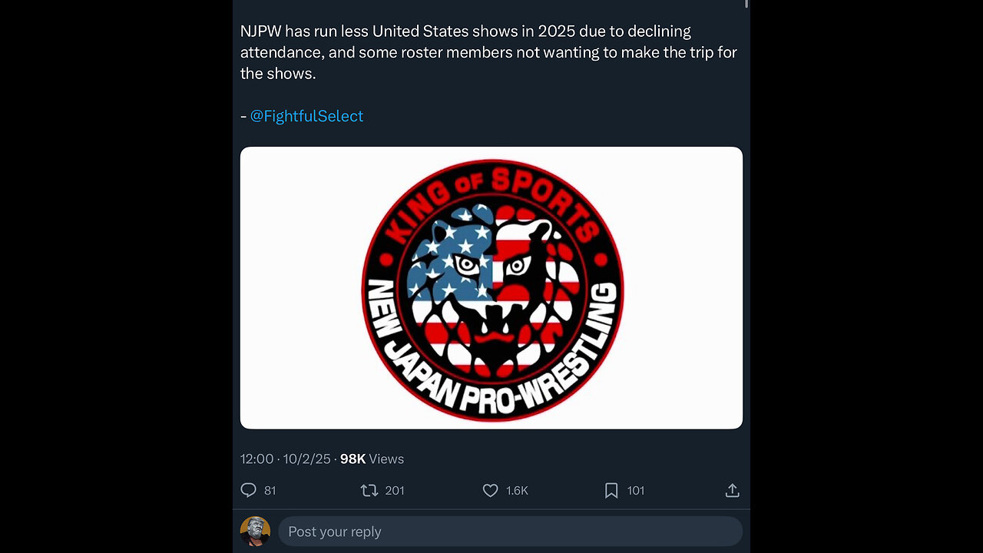This screenshot has width=983, height=553.
Task: Click the 101 bookmarks count
Action: point(636,491)
